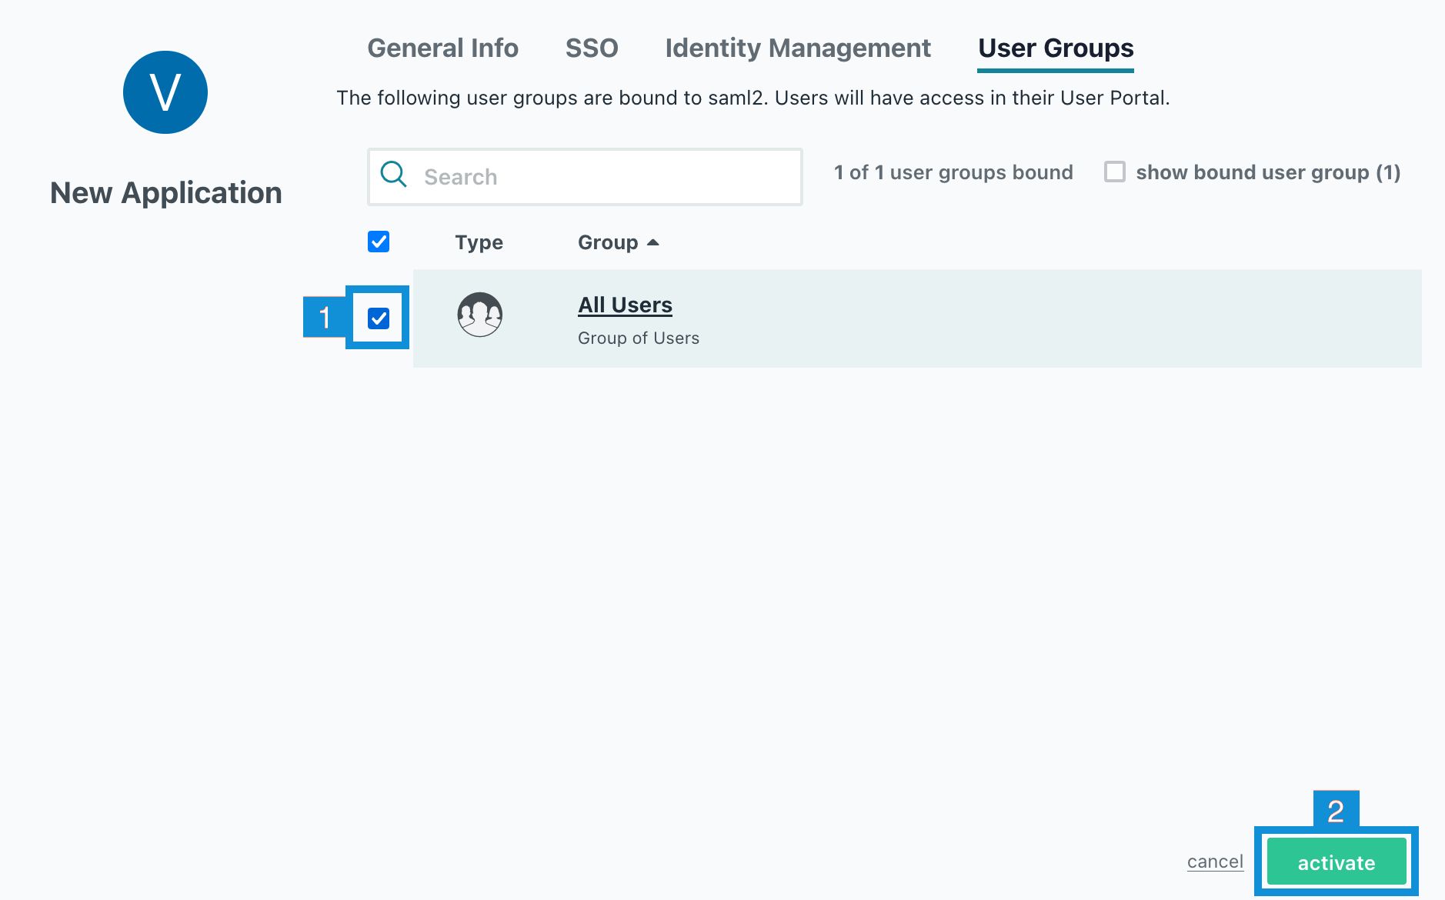The image size is (1445, 900).
Task: Select the User Groups tab
Action: click(1056, 48)
